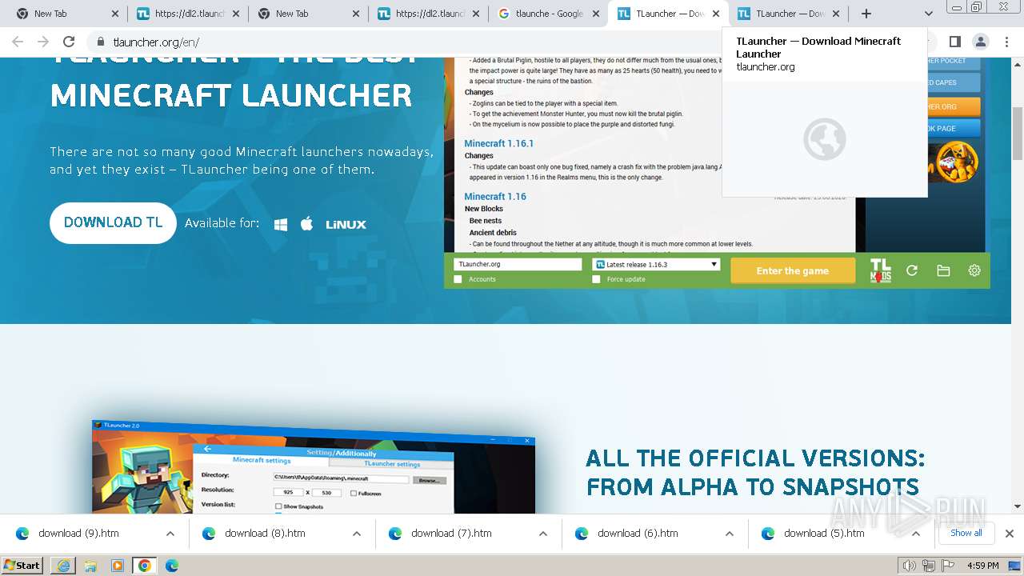
Task: Click the DOWNLOAD TL button
Action: click(113, 222)
